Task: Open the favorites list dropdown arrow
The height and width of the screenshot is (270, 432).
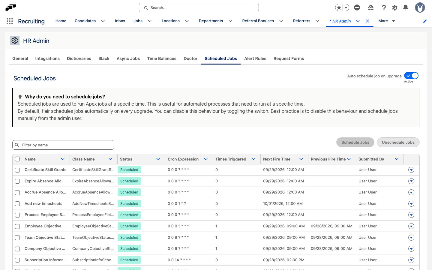Action: click(x=346, y=7)
